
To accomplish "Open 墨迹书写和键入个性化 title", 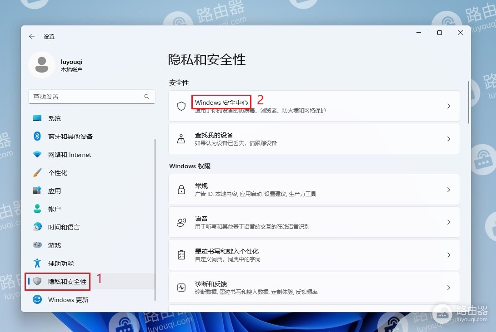I will pyautogui.click(x=226, y=251).
